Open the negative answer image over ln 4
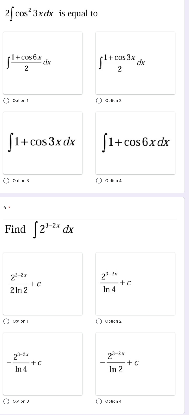Screen dimensions: 189x415 (43, 364)
